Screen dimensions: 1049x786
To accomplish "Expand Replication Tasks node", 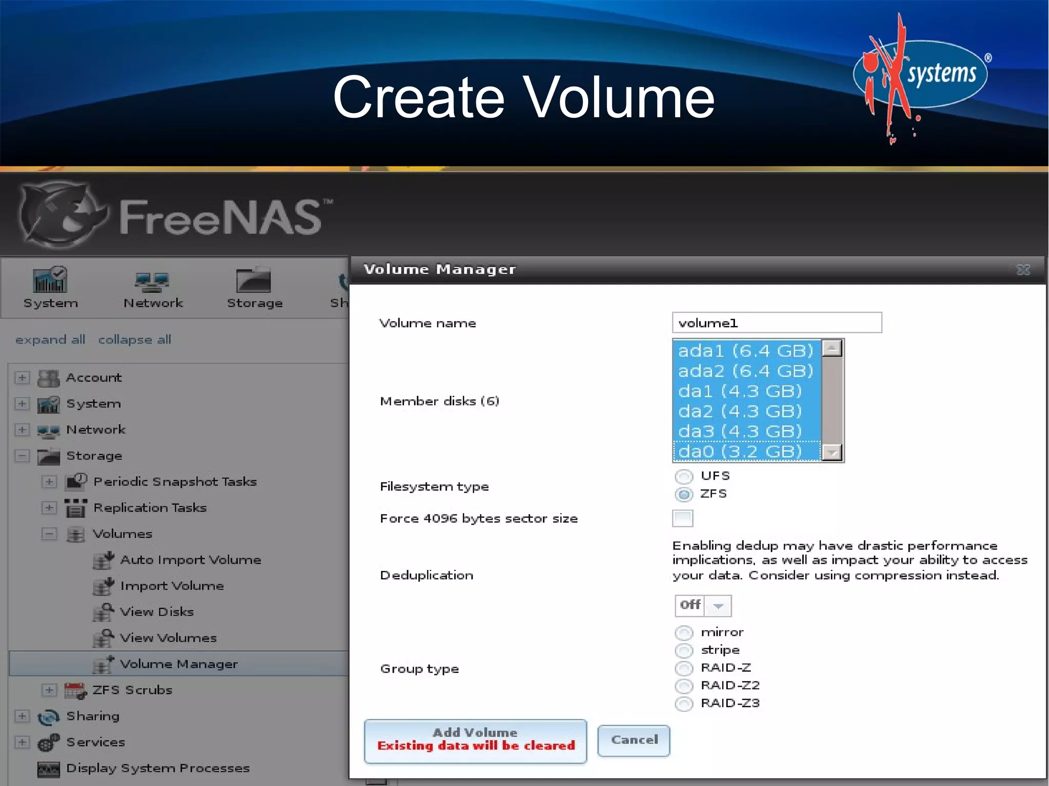I will [49, 508].
